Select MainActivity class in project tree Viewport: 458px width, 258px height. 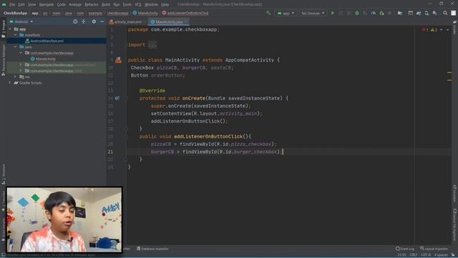click(45, 59)
